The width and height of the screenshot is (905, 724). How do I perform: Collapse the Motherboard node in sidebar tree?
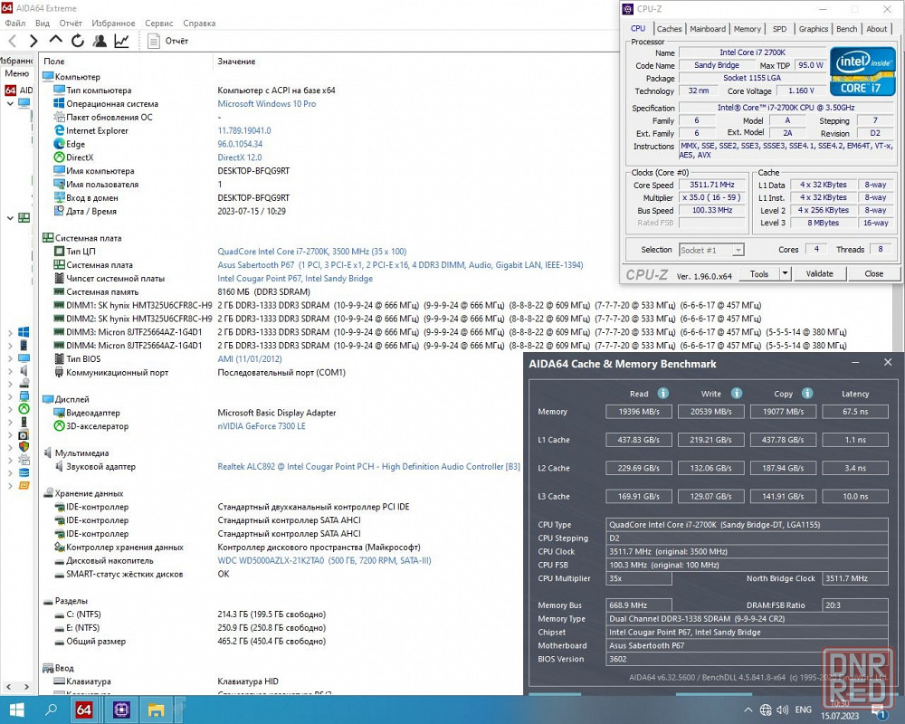(x=10, y=218)
